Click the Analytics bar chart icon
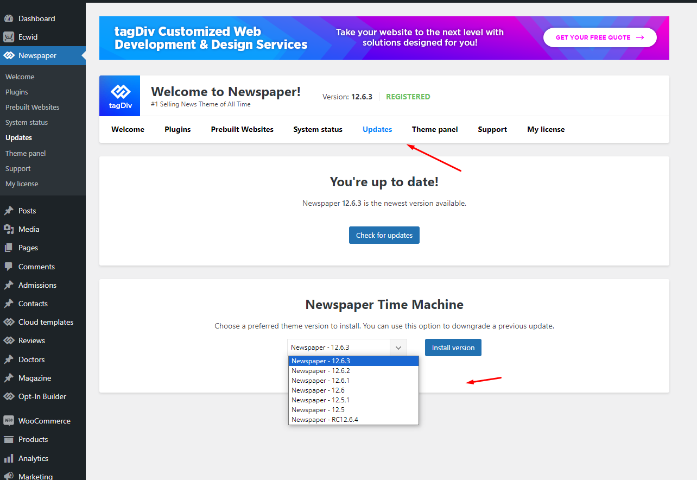 click(9, 458)
